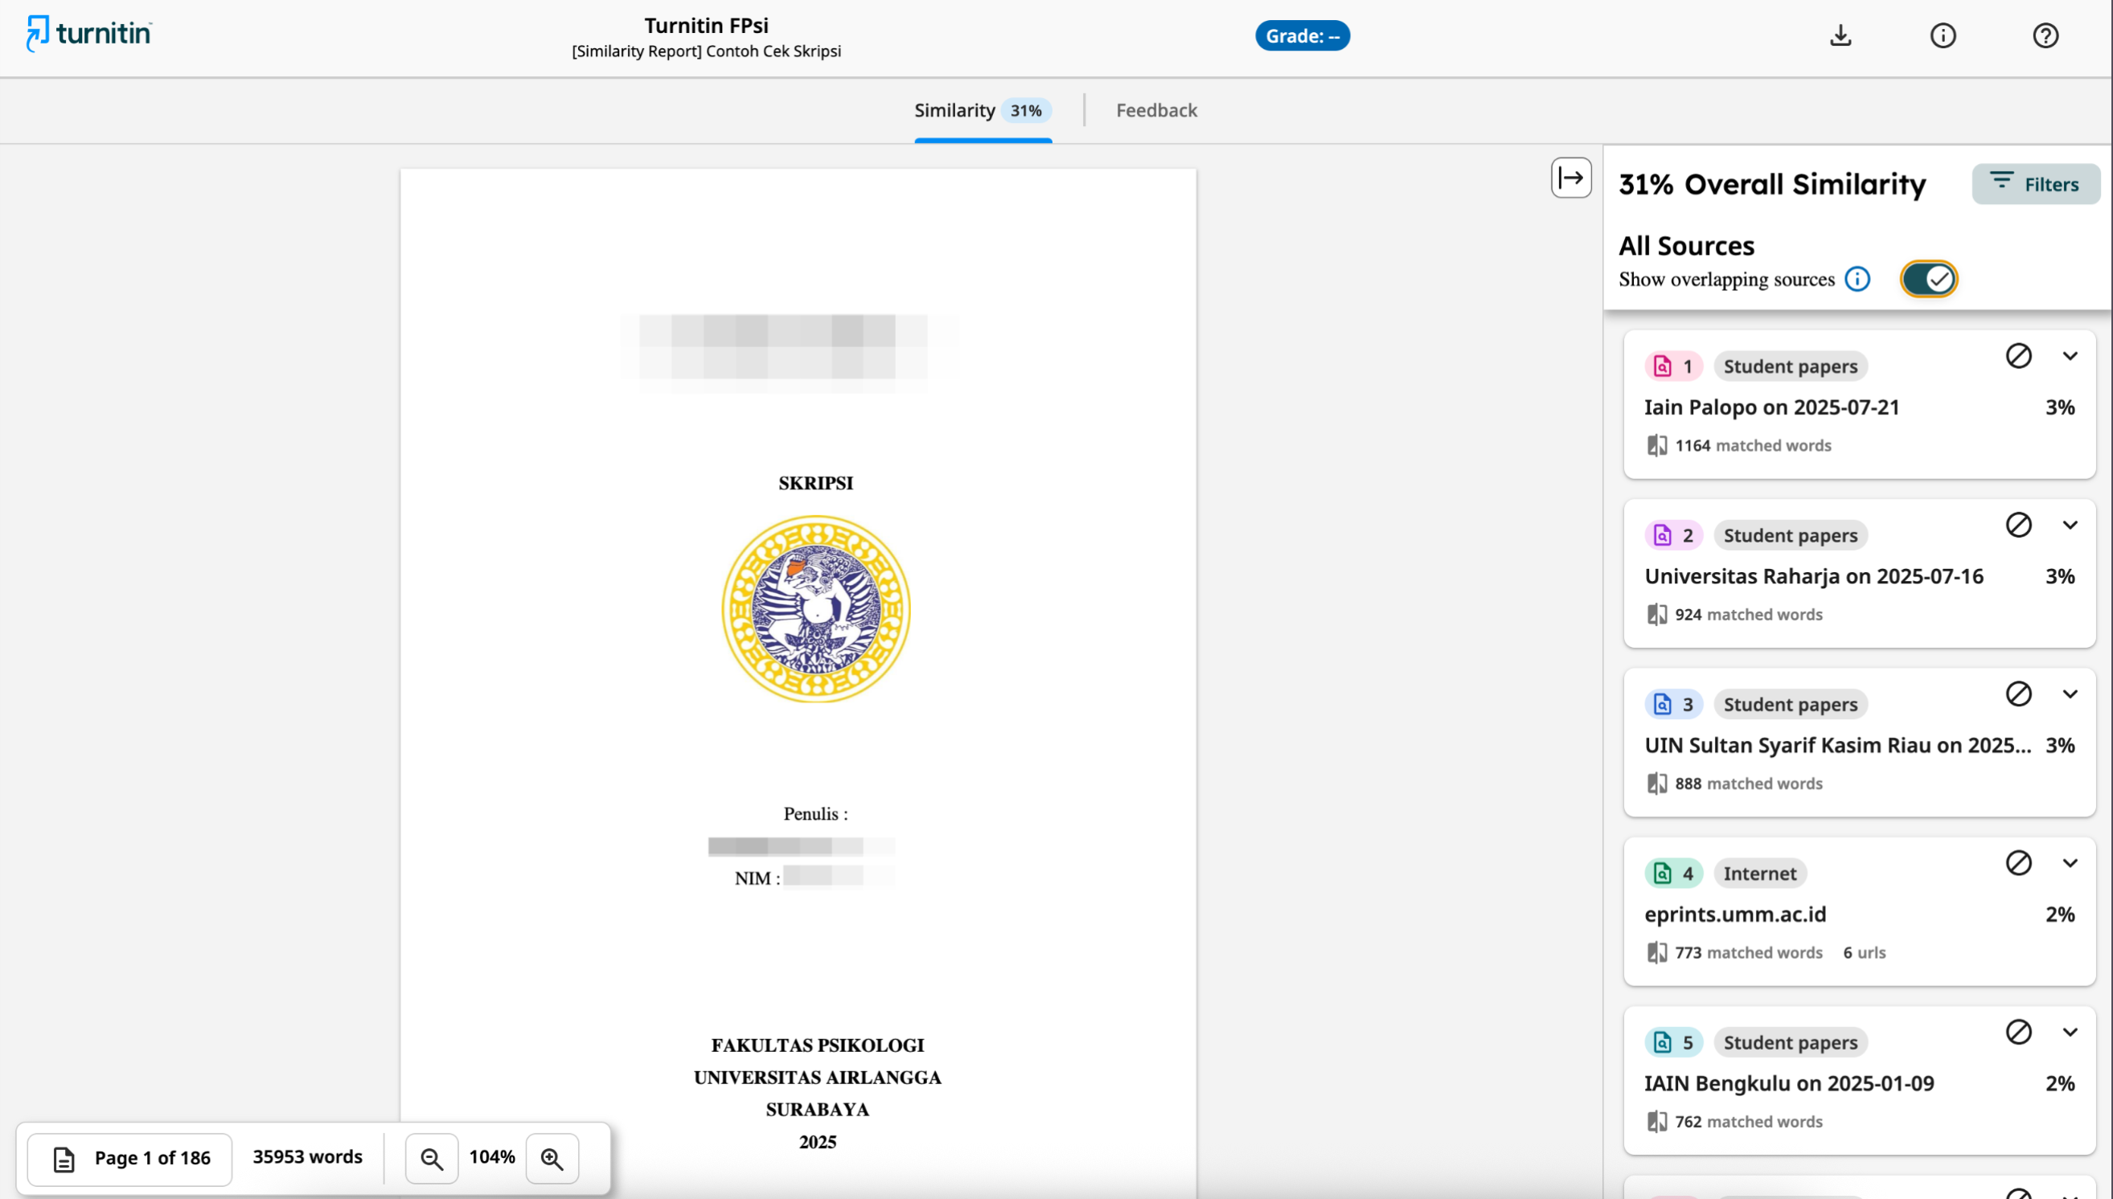
Task: Expand UIN Sultan Syarif Kasim Riau card
Action: point(2070,694)
